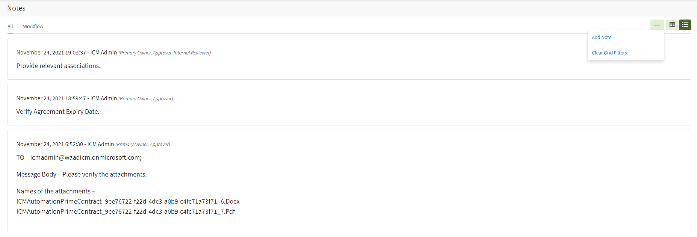Image resolution: width=697 pixels, height=237 pixels.
Task: Open the three-dots more actions menu
Action: point(657,25)
